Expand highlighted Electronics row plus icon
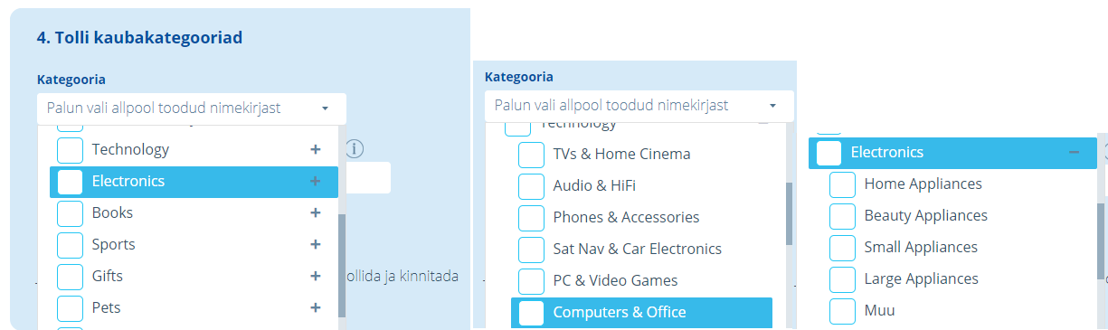 [x=316, y=181]
